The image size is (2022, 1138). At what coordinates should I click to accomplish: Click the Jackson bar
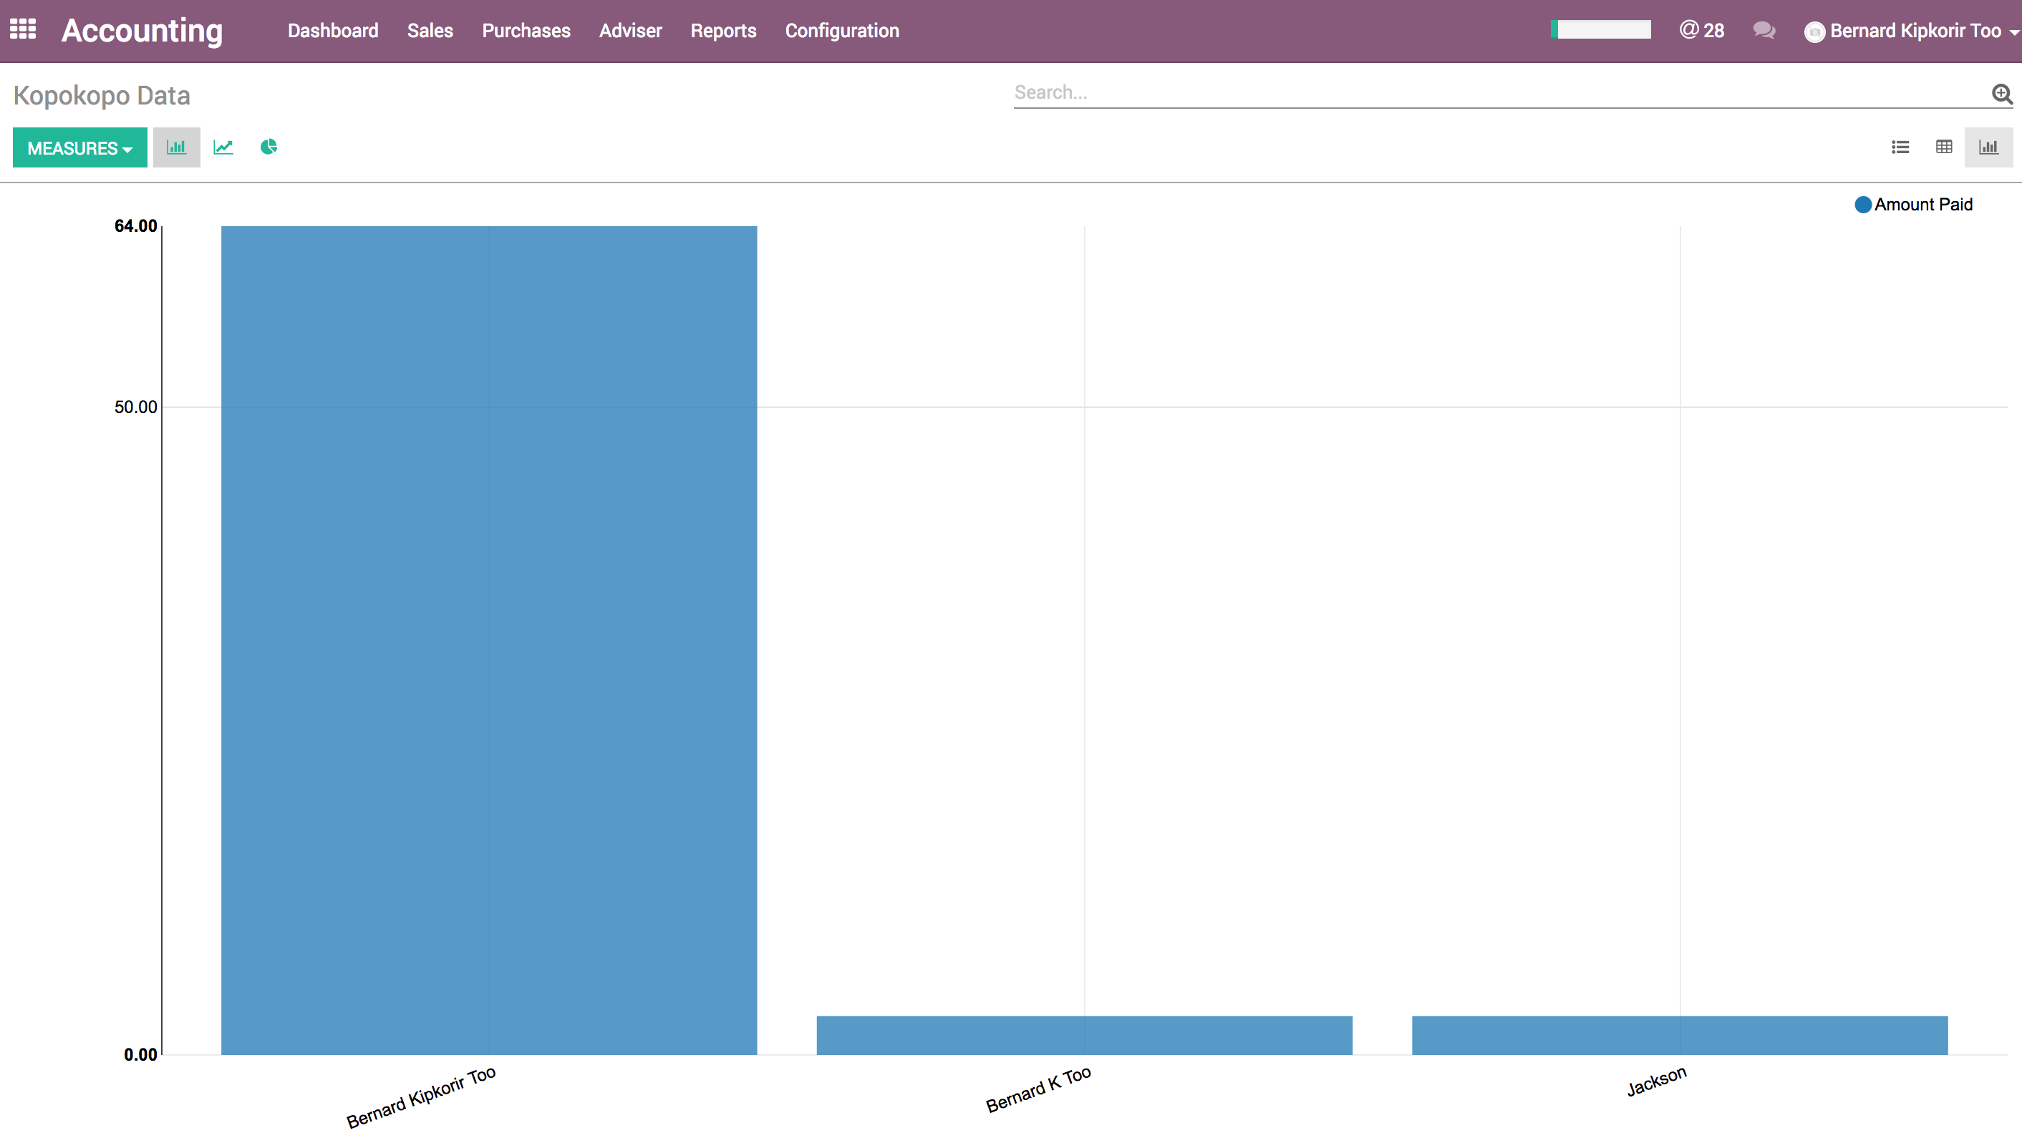point(1680,1035)
